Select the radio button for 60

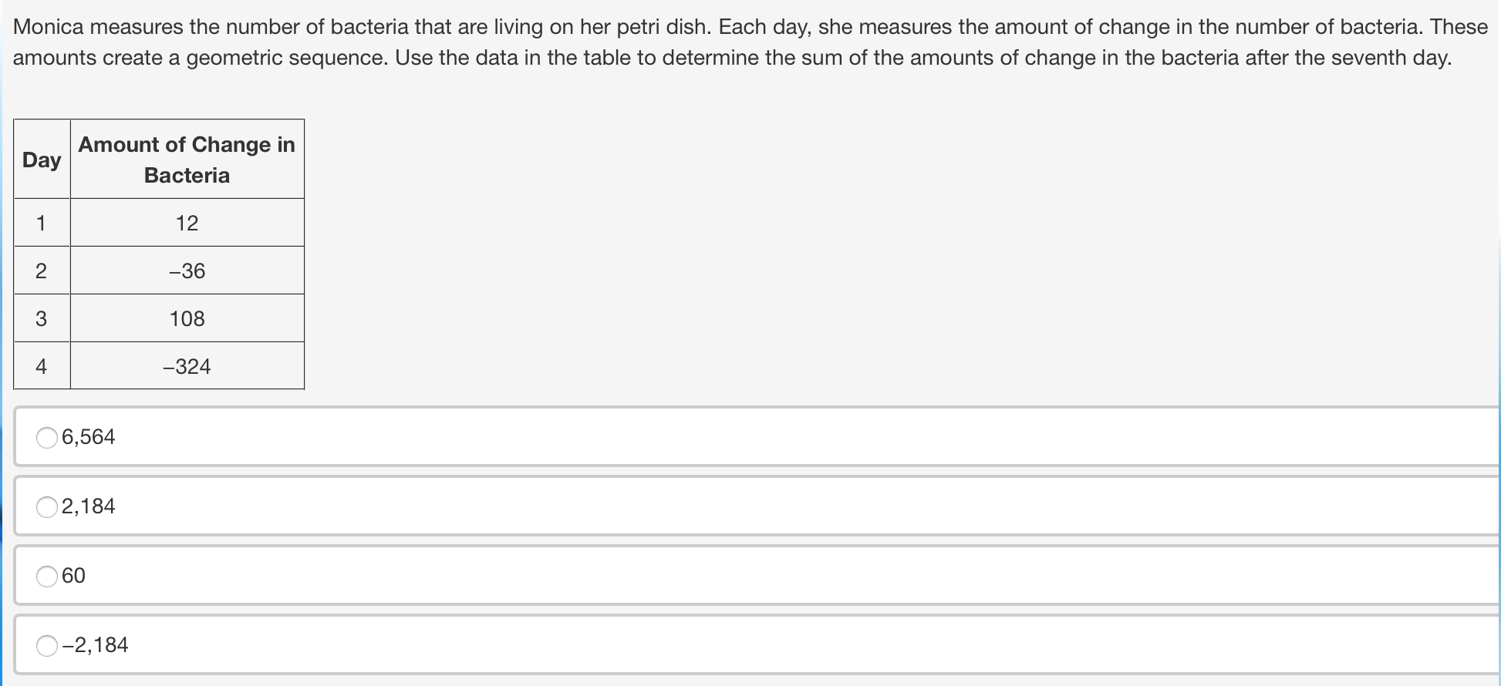tap(46, 576)
